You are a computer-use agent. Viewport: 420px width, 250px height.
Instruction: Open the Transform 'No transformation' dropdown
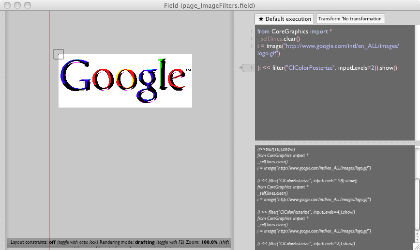tap(350, 19)
